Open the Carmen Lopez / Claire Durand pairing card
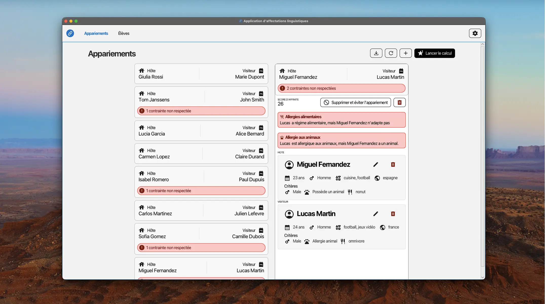The height and width of the screenshot is (304, 545). click(x=201, y=153)
